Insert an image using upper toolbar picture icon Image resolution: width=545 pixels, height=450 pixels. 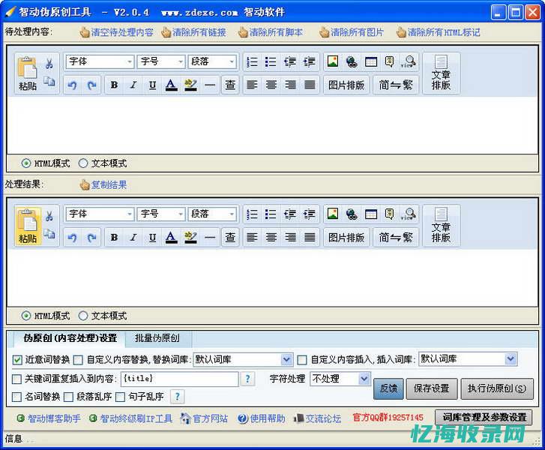coord(333,62)
